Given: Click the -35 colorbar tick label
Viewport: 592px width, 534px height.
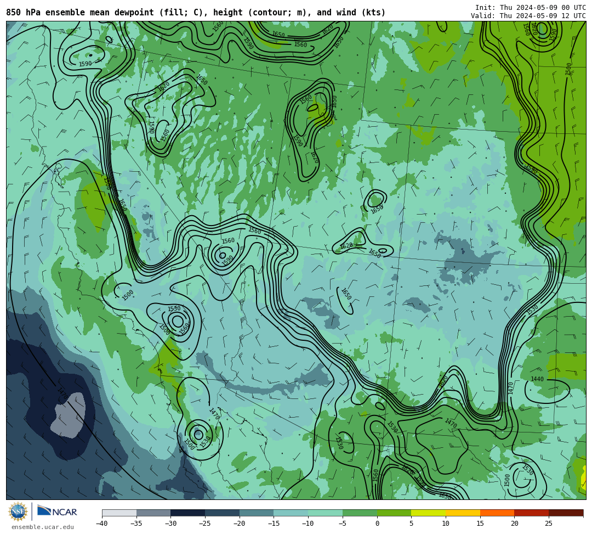Looking at the screenshot, I should (x=136, y=524).
